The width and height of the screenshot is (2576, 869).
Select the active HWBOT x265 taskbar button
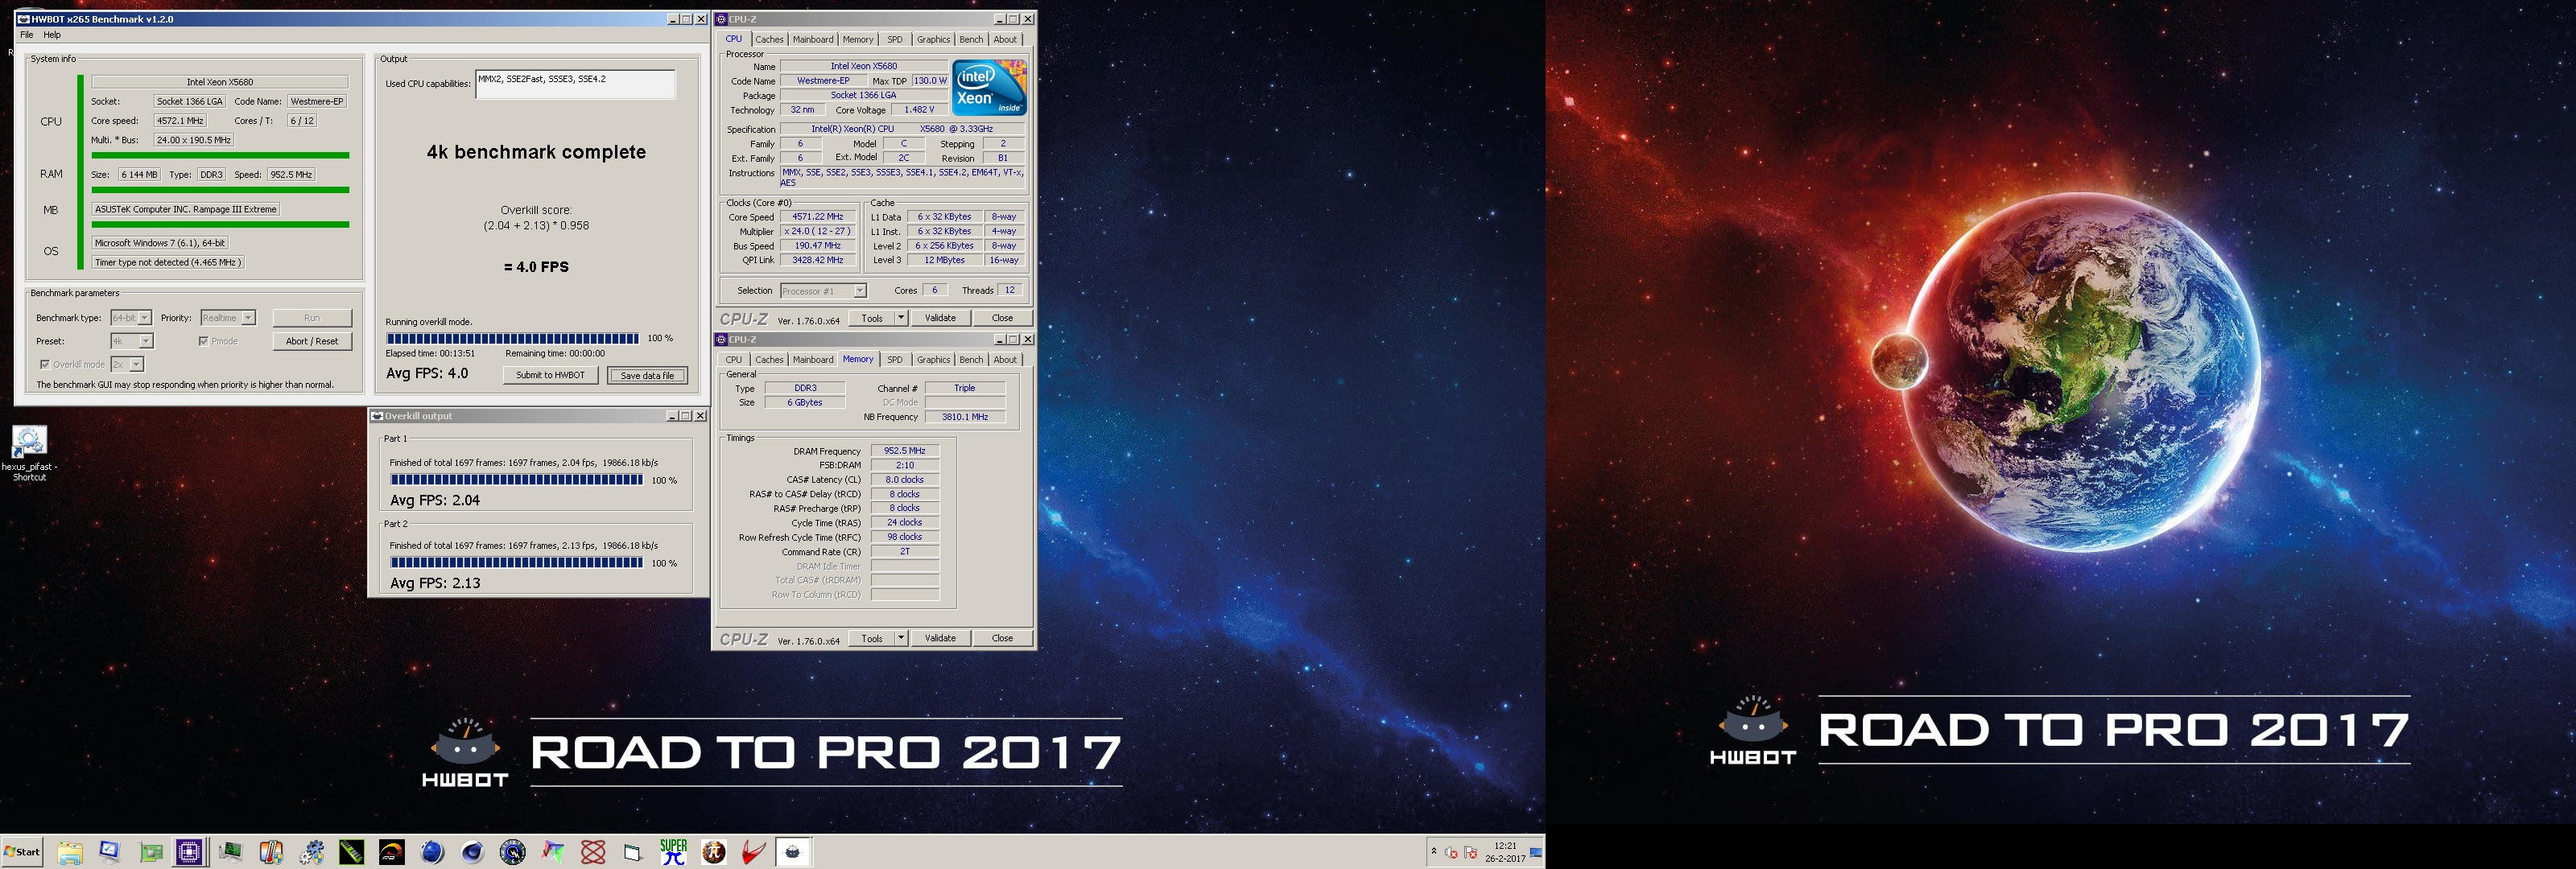(x=793, y=852)
